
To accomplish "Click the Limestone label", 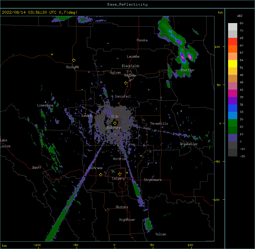I will pyautogui.click(x=45, y=105).
